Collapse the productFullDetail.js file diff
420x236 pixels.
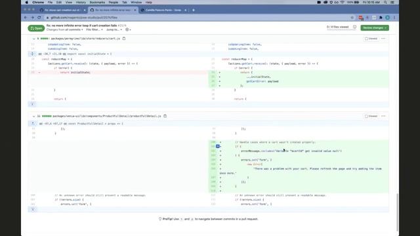coord(33,117)
